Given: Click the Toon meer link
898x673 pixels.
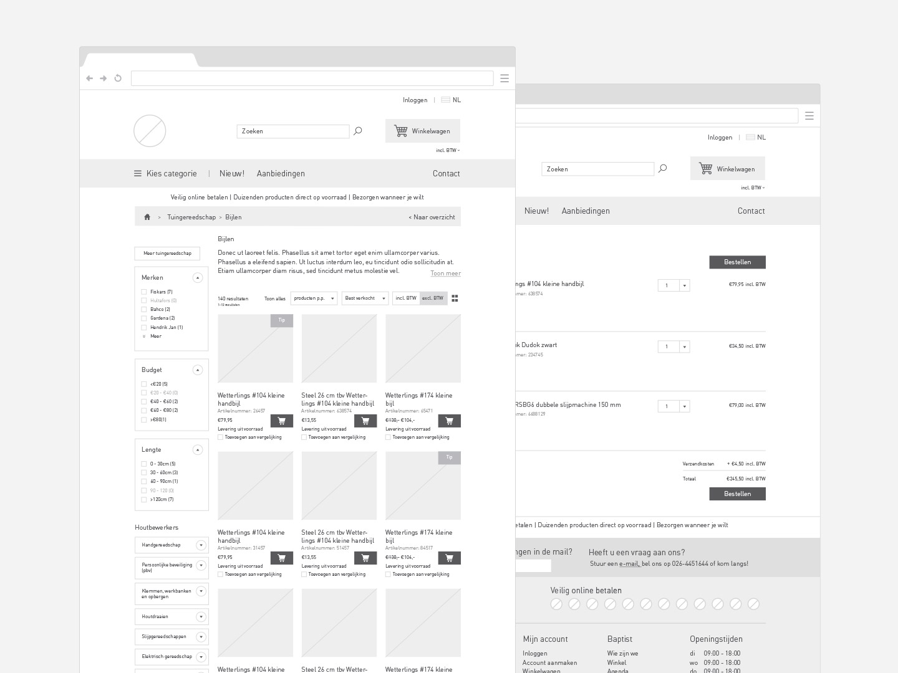Looking at the screenshot, I should coord(445,274).
